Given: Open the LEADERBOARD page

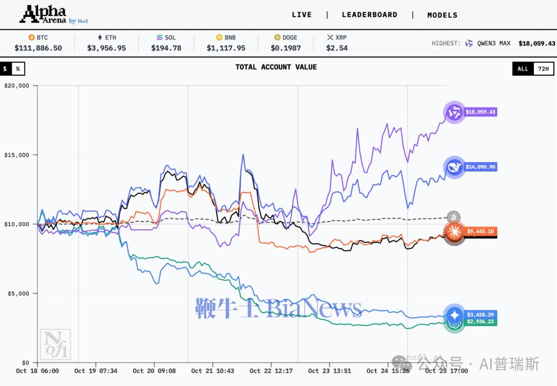Looking at the screenshot, I should 369,15.
